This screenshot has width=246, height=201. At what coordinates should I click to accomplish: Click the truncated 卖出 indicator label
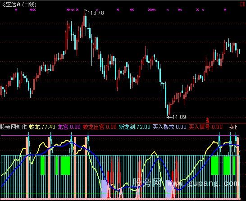[233, 127]
